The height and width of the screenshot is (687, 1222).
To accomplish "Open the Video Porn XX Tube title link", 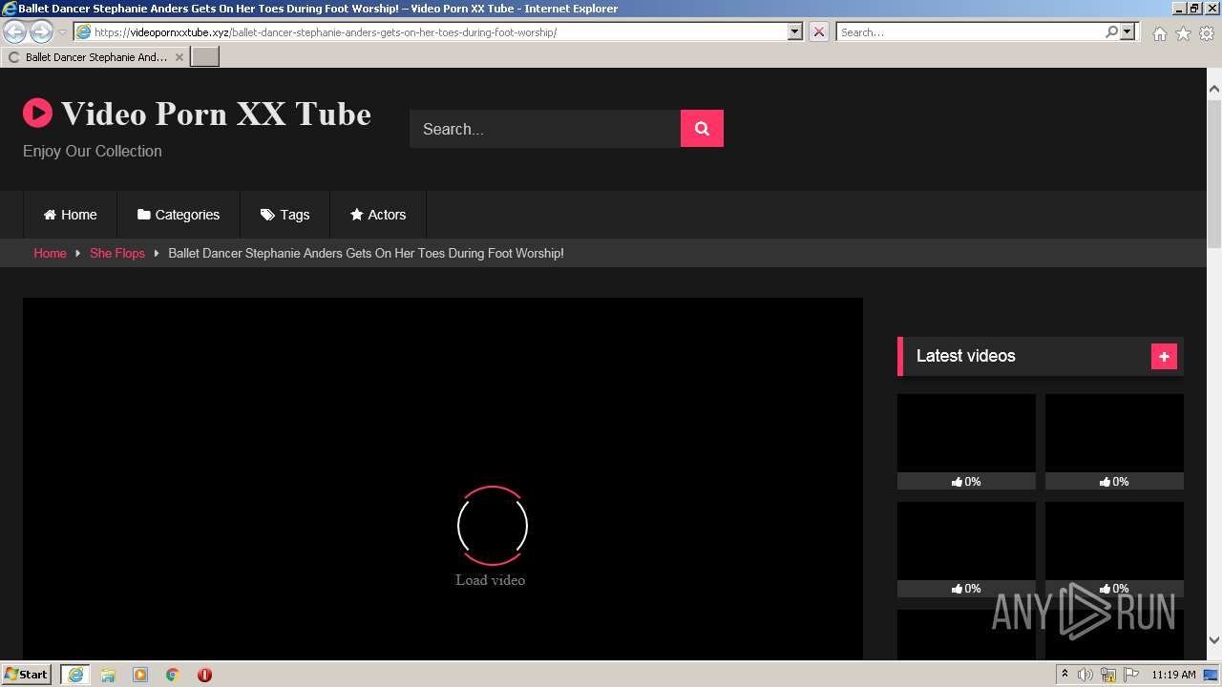I will click(216, 114).
